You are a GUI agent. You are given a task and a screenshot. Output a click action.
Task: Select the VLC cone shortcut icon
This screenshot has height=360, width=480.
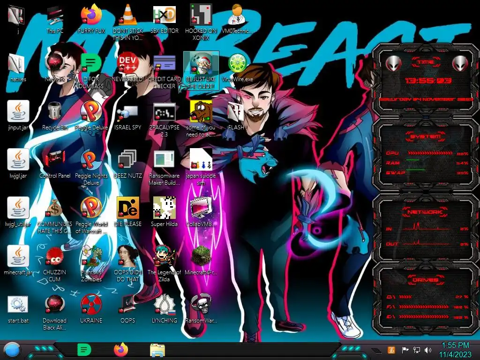tap(127, 15)
